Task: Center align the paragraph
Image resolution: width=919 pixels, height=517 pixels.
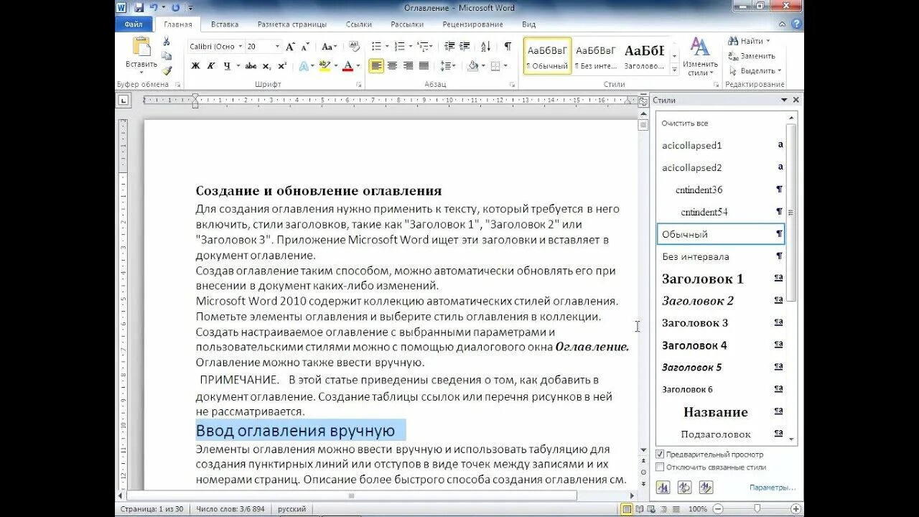Action: 392,66
